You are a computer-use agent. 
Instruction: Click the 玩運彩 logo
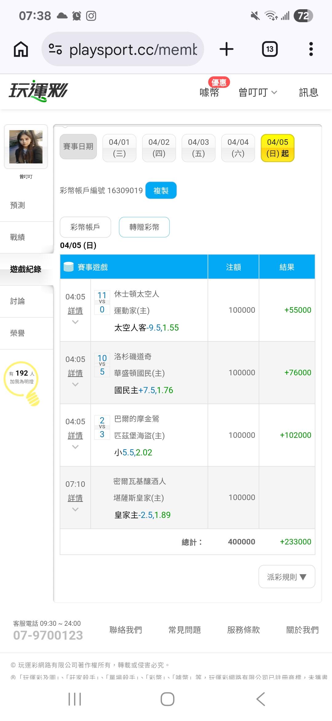click(38, 92)
